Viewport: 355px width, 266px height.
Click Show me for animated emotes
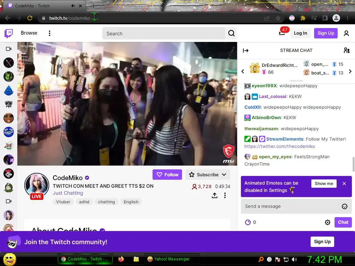(x=324, y=184)
